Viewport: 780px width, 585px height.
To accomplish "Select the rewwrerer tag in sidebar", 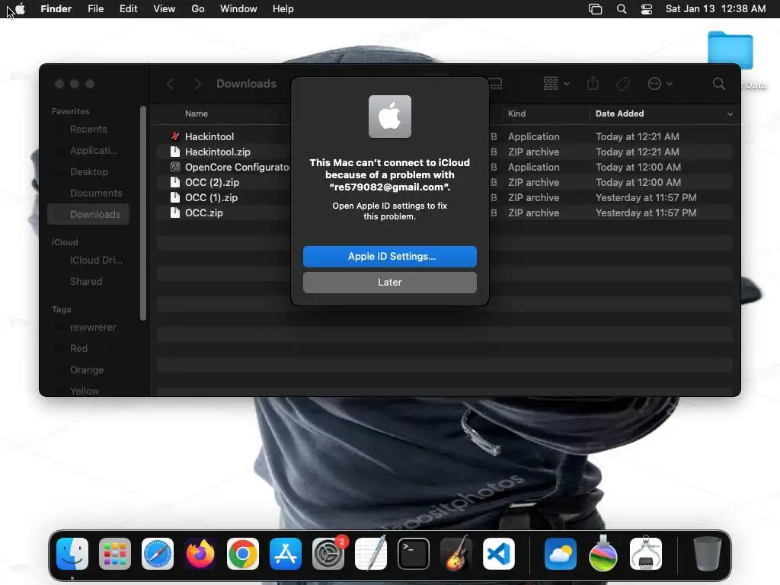I will [88, 328].
